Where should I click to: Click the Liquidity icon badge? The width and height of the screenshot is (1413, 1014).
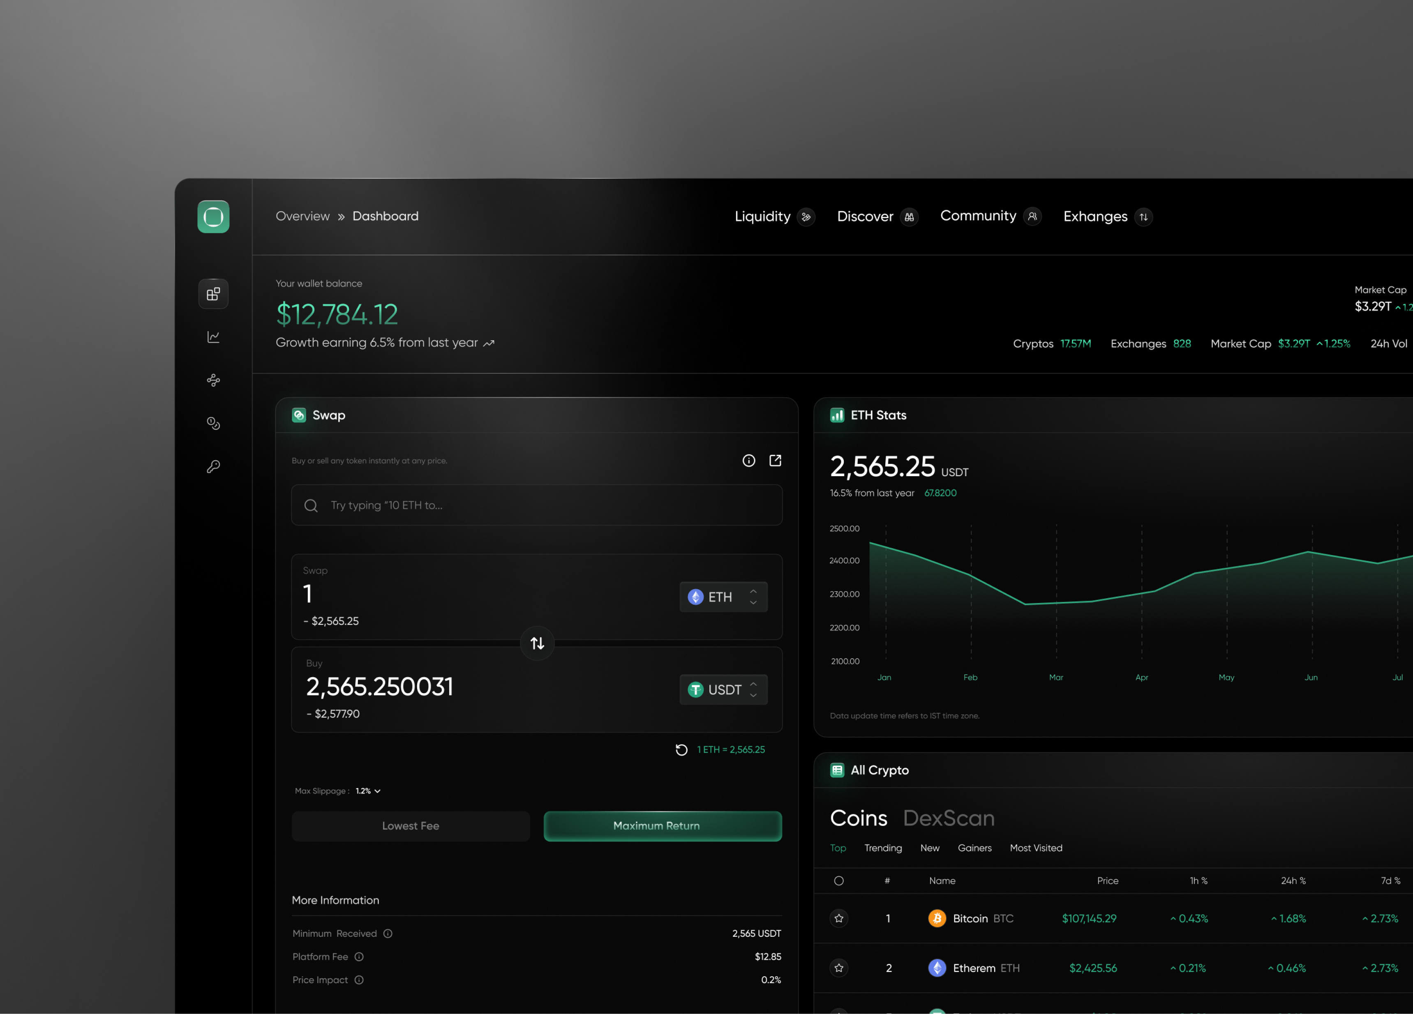(x=806, y=217)
